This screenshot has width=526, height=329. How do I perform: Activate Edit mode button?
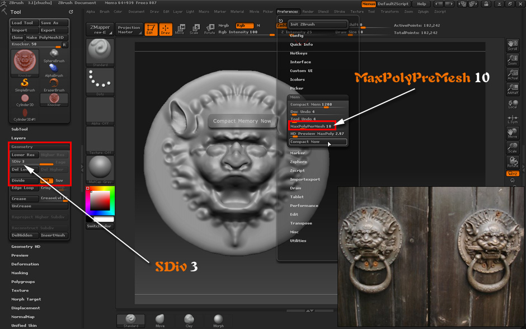(x=151, y=29)
